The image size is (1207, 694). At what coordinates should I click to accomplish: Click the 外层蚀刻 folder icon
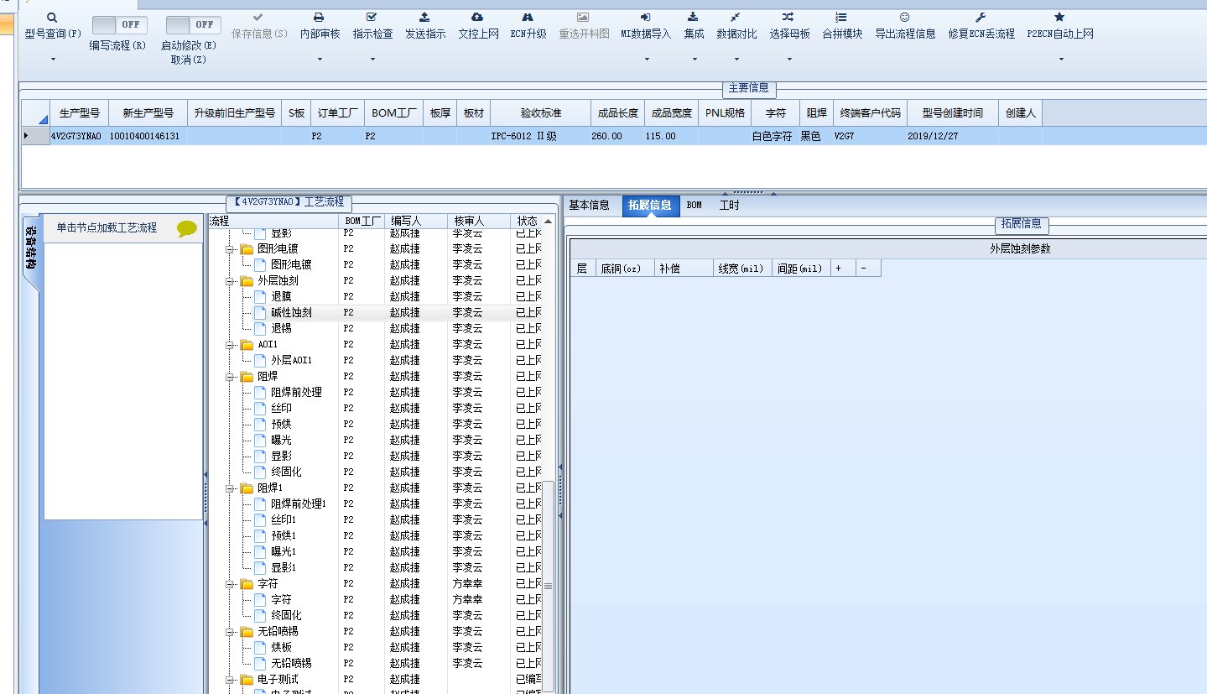247,281
